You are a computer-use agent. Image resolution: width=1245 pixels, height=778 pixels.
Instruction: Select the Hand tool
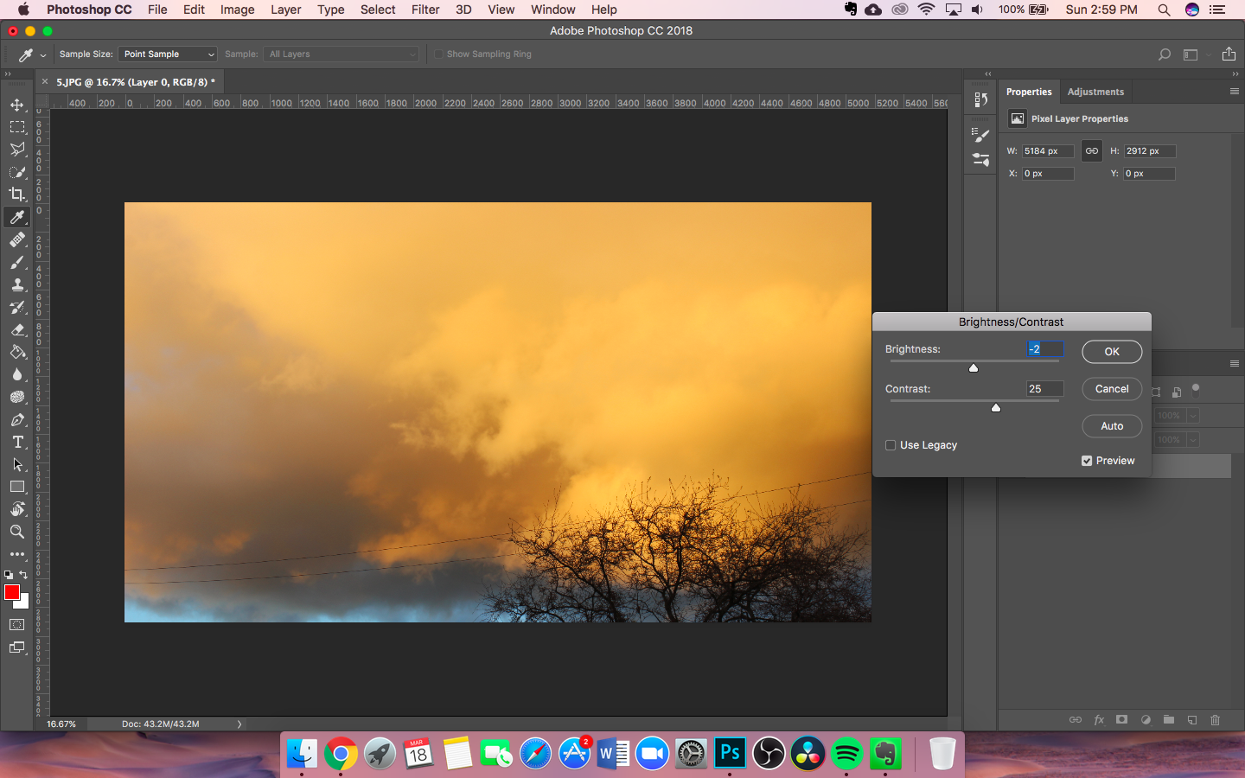pos(17,509)
